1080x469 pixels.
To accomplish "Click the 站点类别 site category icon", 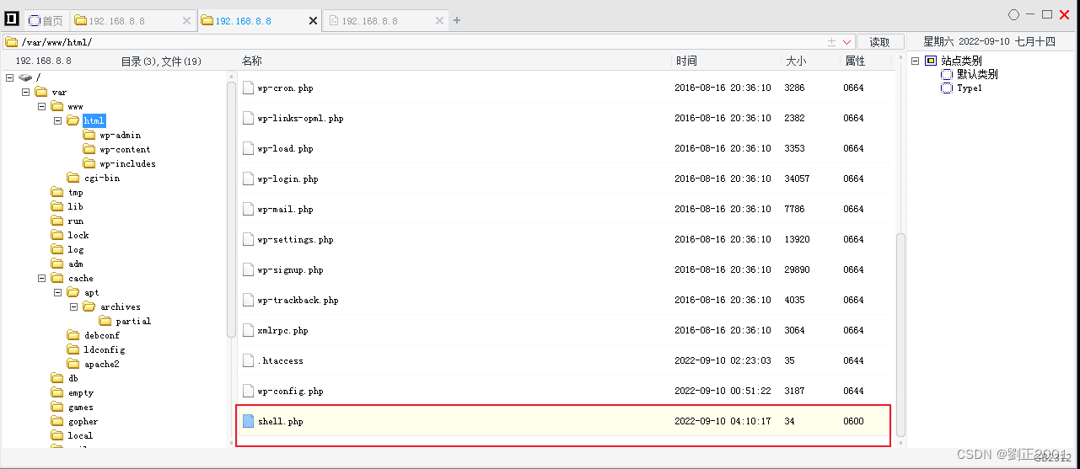I will [931, 61].
